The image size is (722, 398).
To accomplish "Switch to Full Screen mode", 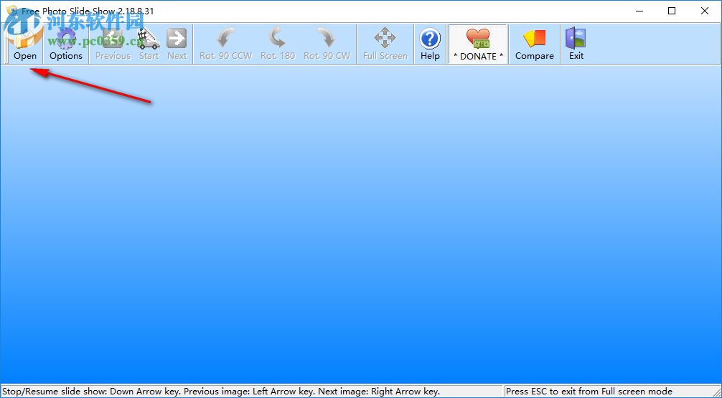I will click(x=385, y=44).
